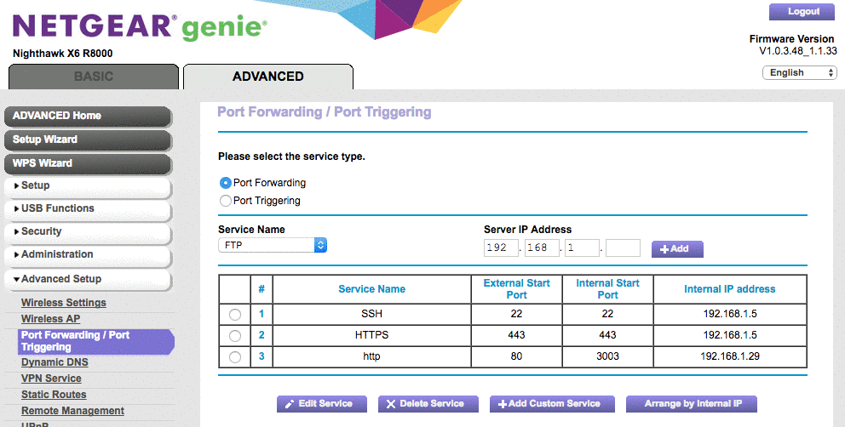Click the second IP octet field 168
845x427 pixels.
pos(542,248)
